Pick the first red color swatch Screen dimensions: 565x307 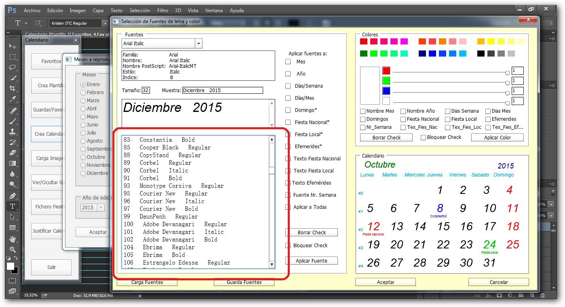(x=364, y=41)
